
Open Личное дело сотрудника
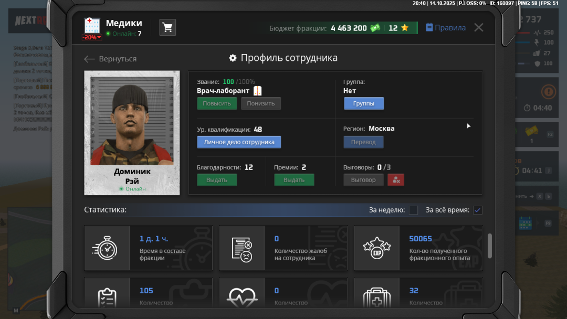pyautogui.click(x=239, y=142)
